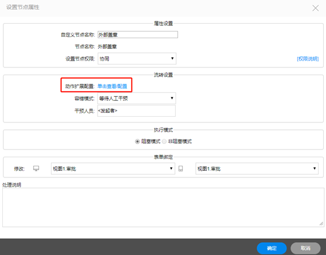The image size is (326, 255).
Task: Click the mobile device icon in 表单绑定
Action: (181, 169)
